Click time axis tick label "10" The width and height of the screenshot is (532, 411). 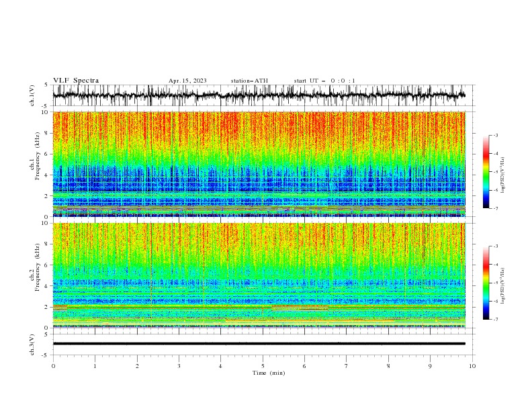(472, 366)
